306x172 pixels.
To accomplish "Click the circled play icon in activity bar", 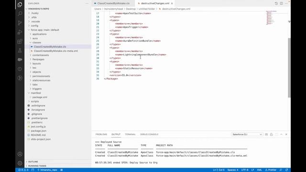I will click(x=20, y=78).
